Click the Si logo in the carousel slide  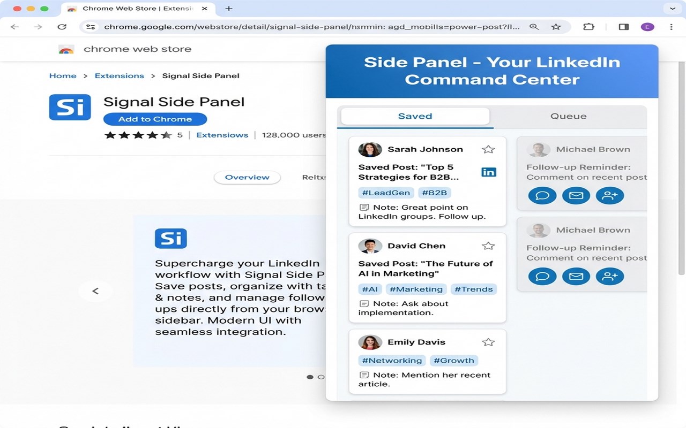click(171, 238)
